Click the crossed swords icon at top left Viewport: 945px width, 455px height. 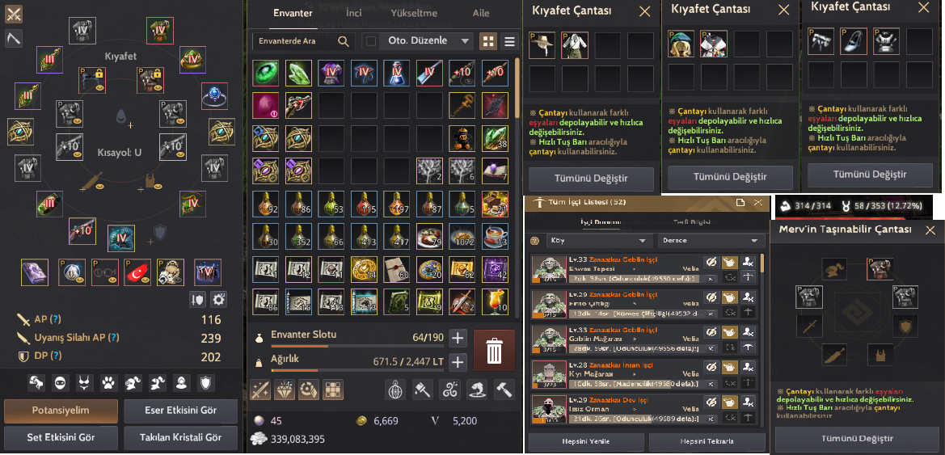(14, 13)
